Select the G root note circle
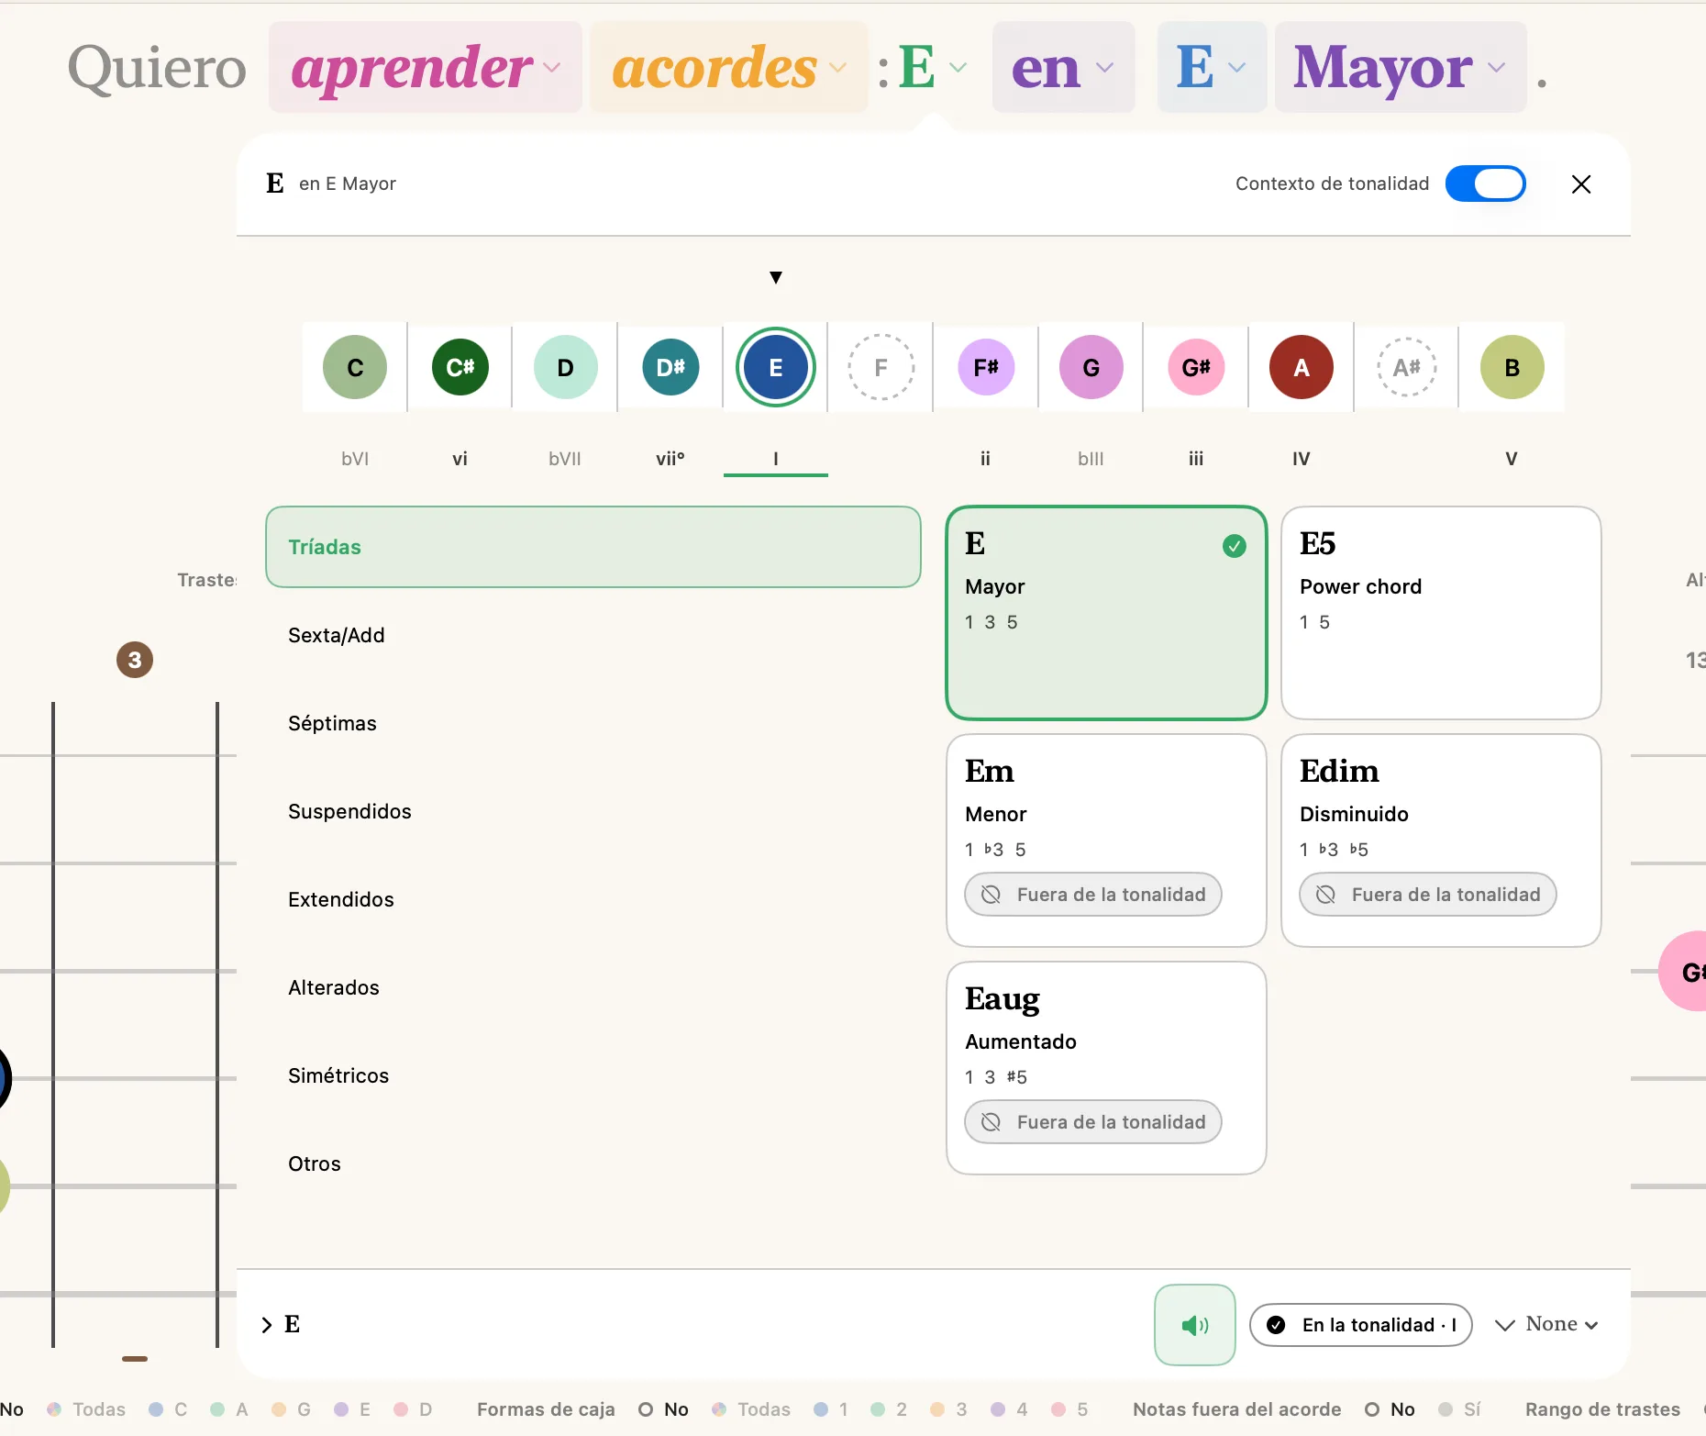This screenshot has height=1436, width=1706. 1091,367
